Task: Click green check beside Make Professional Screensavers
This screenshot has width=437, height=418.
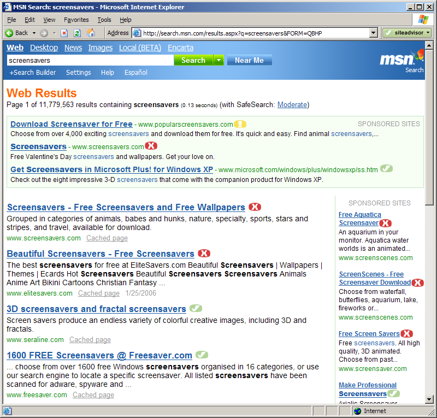Action: pos(393,393)
